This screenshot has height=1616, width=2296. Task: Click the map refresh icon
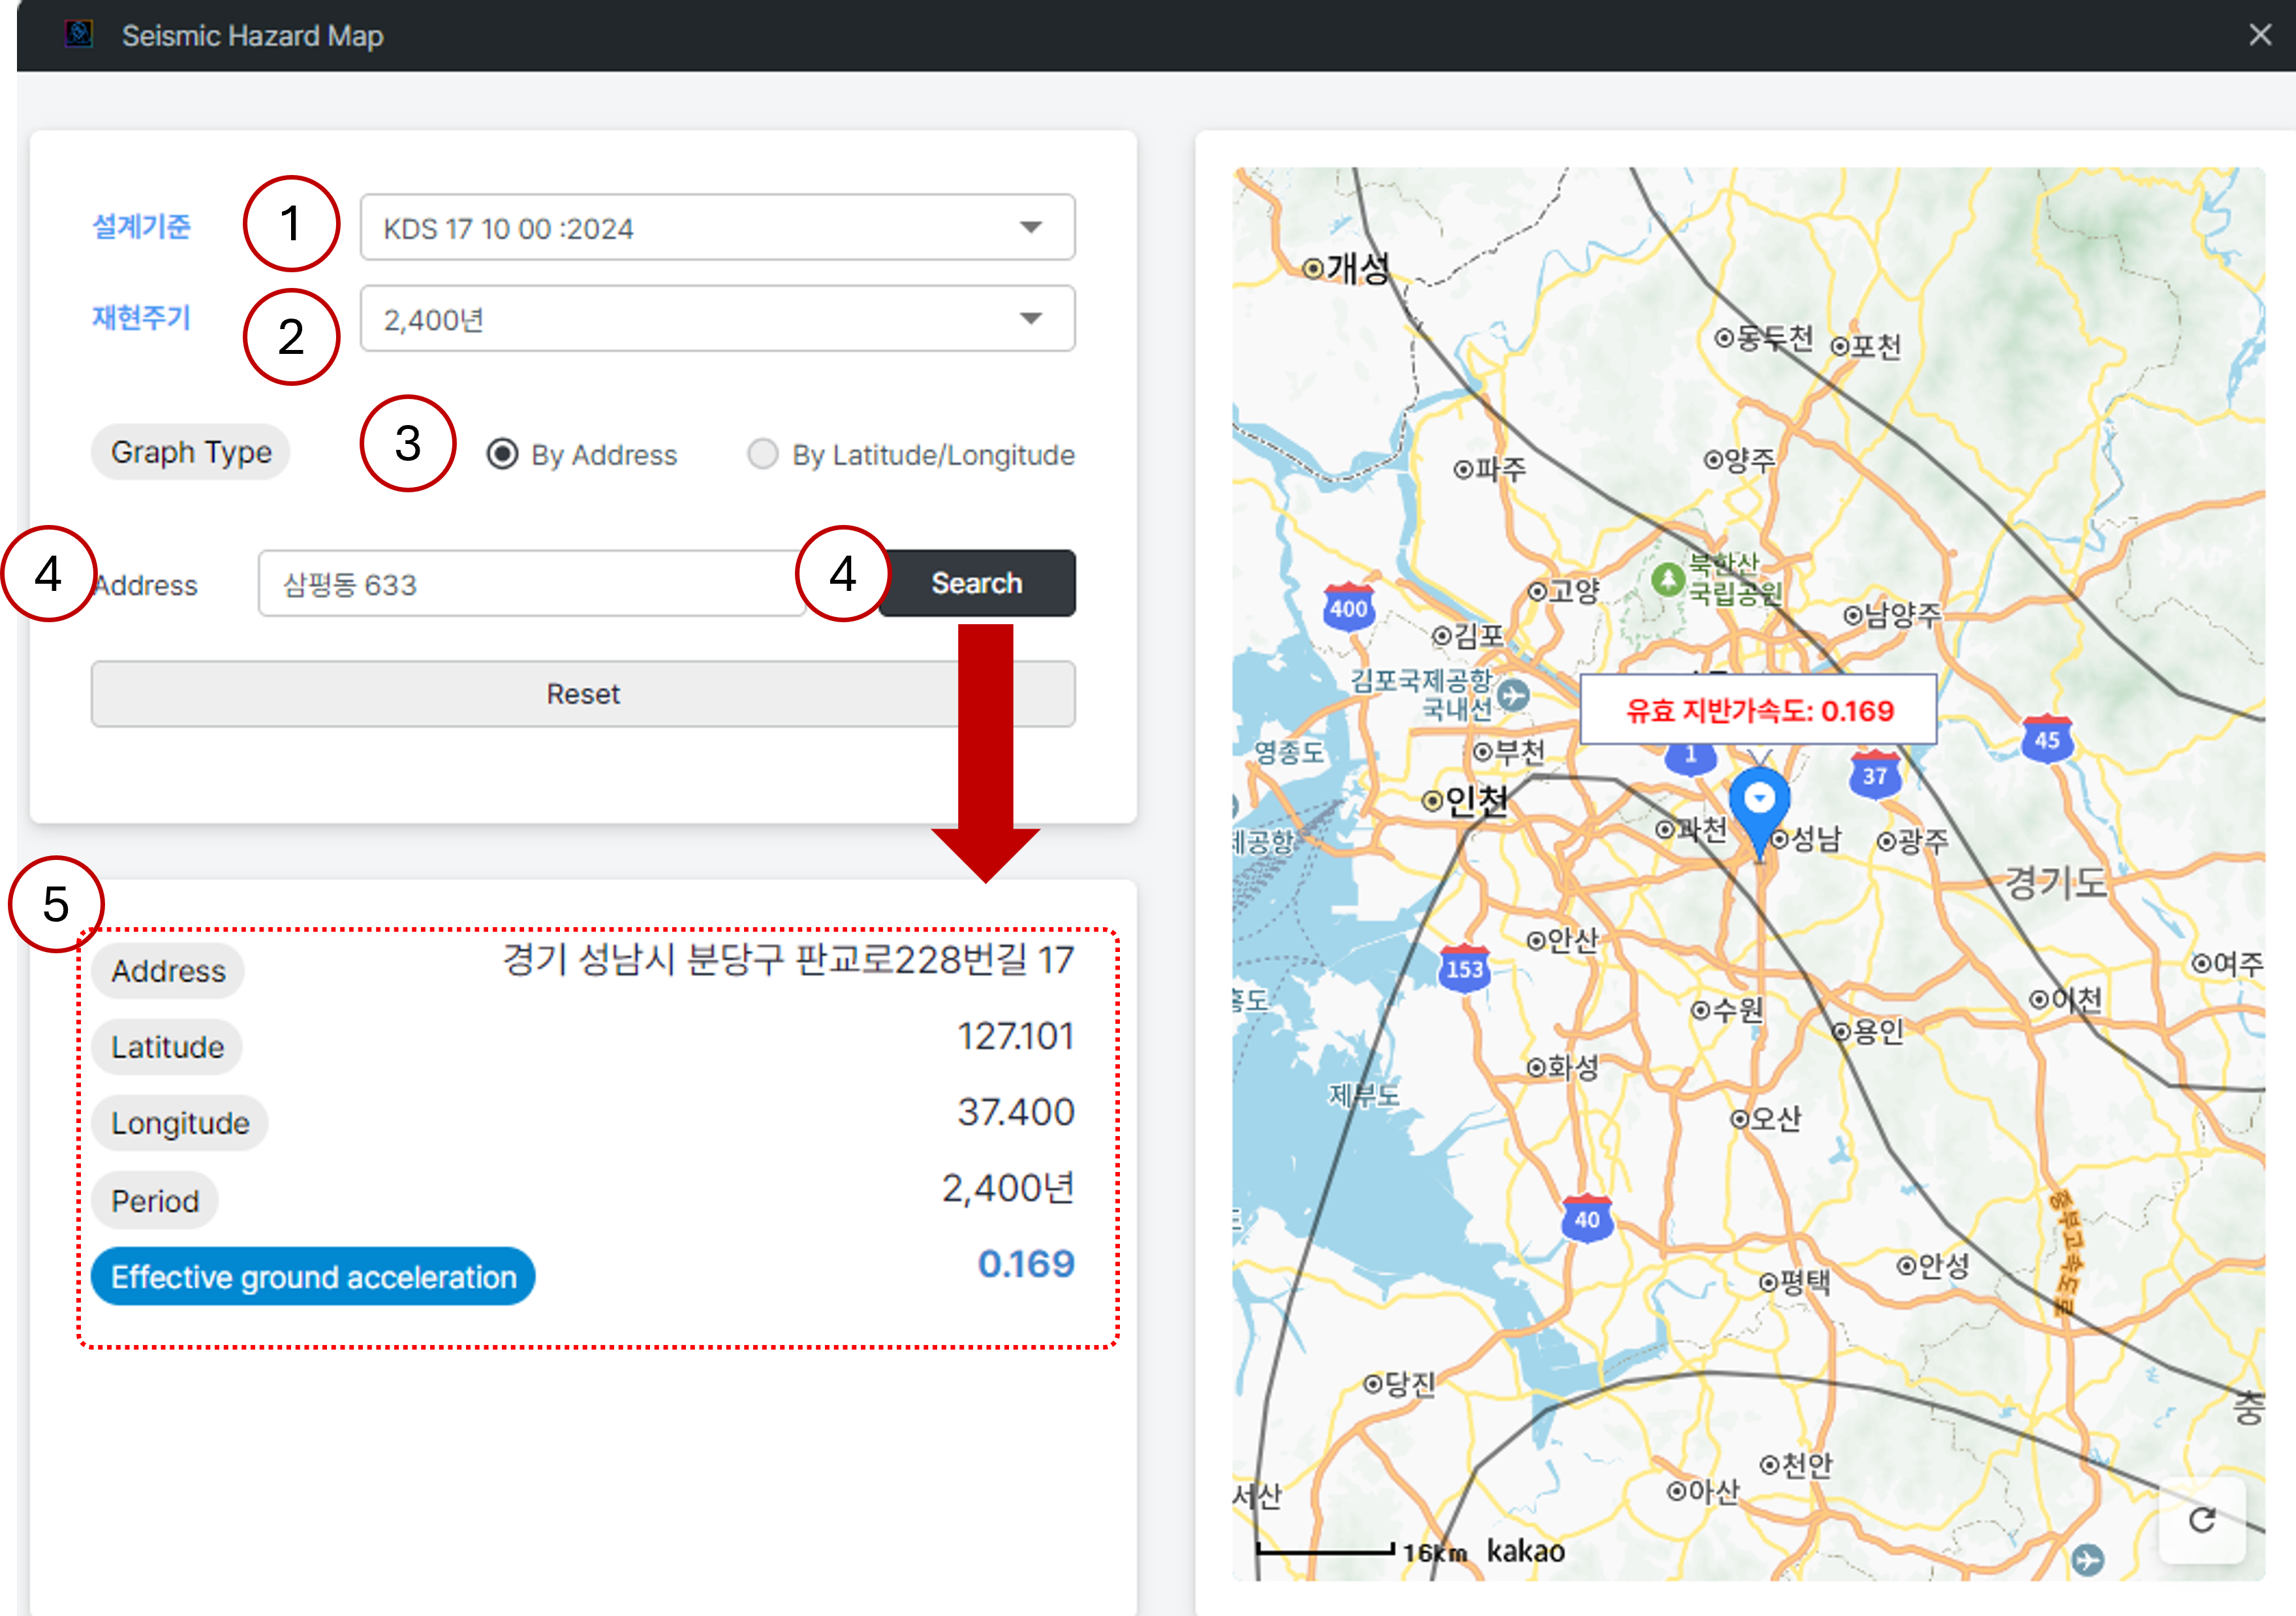coord(2202,1520)
